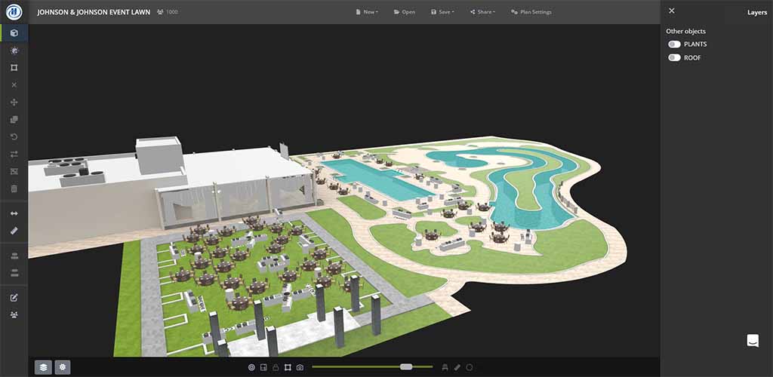Click the lower align icon in sidebar
This screenshot has width=773, height=377.
(14, 272)
